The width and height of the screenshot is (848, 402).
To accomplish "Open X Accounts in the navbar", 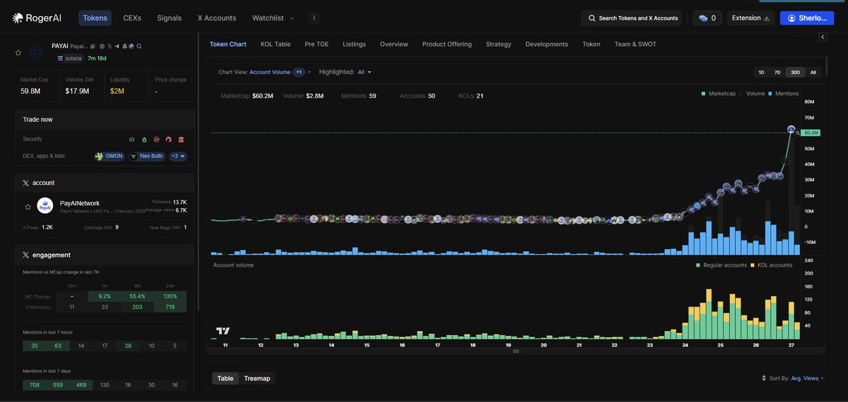I will pyautogui.click(x=217, y=18).
